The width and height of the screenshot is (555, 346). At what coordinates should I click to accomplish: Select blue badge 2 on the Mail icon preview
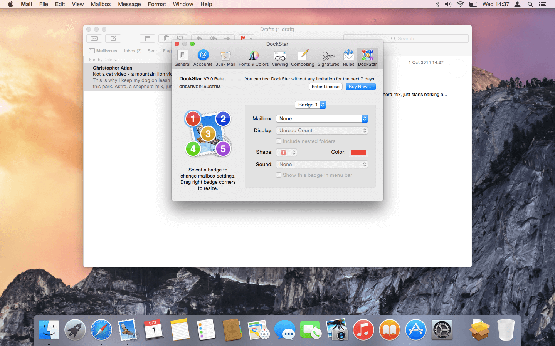coord(223,119)
